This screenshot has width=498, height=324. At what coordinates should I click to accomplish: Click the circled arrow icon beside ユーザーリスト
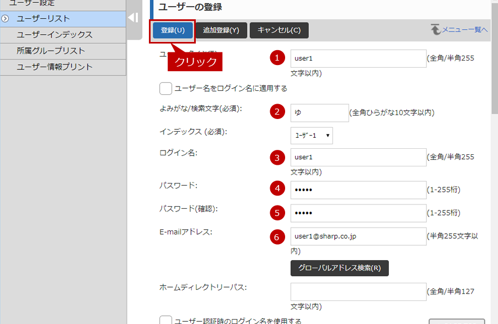pos(5,19)
